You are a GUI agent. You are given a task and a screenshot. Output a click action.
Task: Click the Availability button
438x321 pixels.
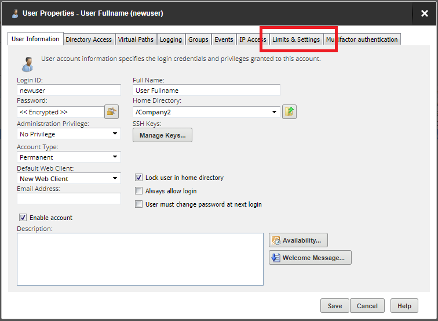(x=298, y=240)
